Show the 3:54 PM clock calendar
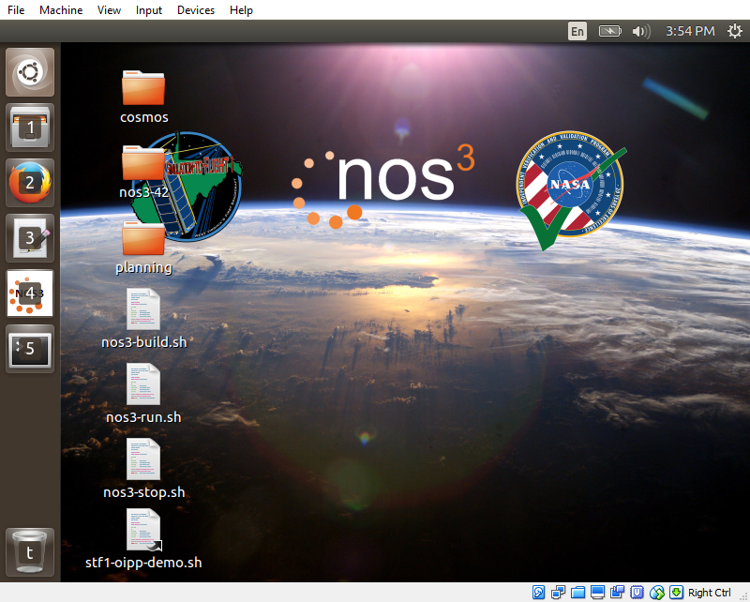This screenshot has height=602, width=750. coord(690,32)
